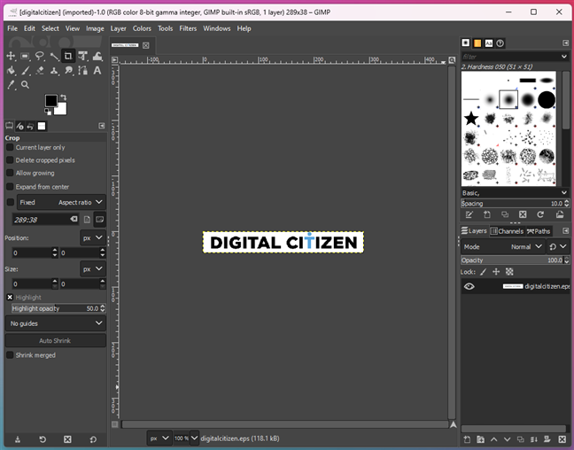Swap foreground and background colors
574x450 pixels.
[63, 97]
